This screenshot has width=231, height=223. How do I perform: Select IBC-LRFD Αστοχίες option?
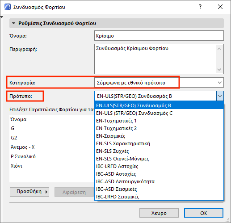coord(159,166)
